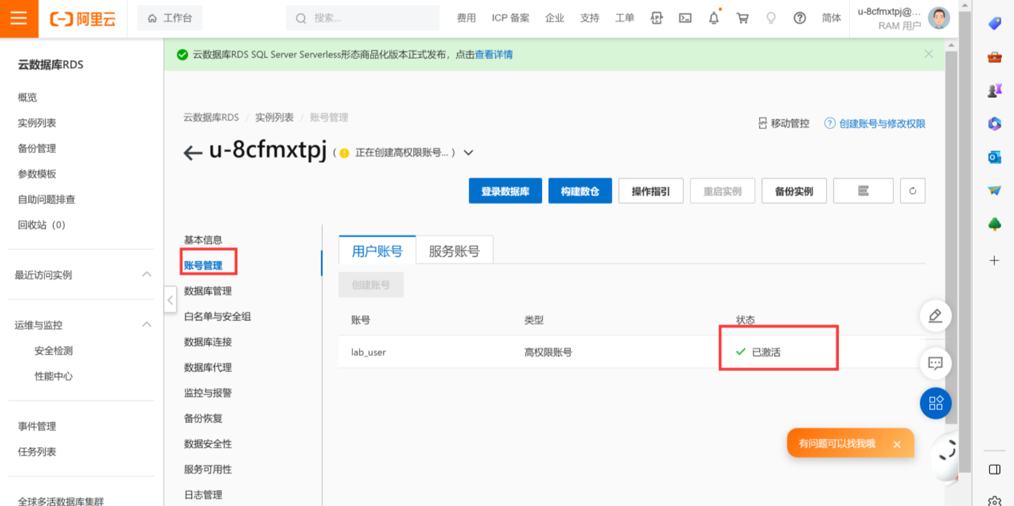
Task: Open the 工作台 workbench button
Action: coord(170,18)
